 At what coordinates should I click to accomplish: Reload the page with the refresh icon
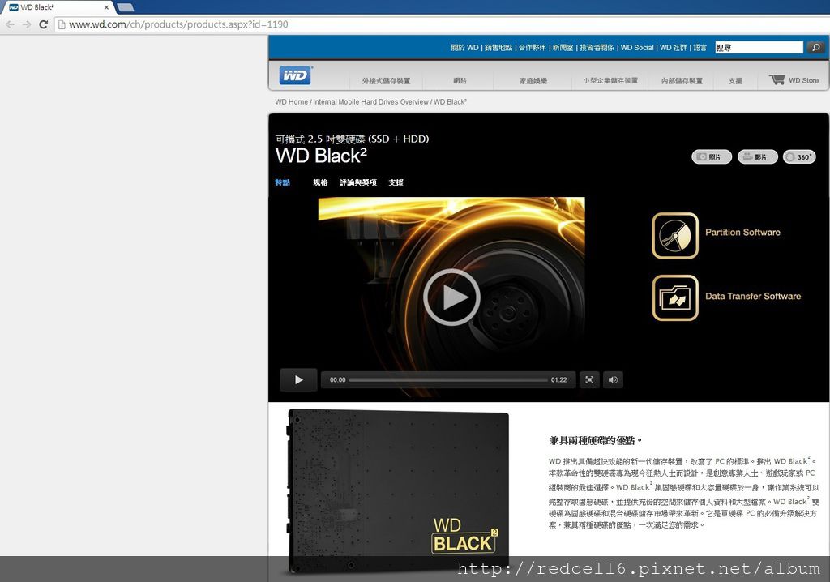(x=44, y=24)
